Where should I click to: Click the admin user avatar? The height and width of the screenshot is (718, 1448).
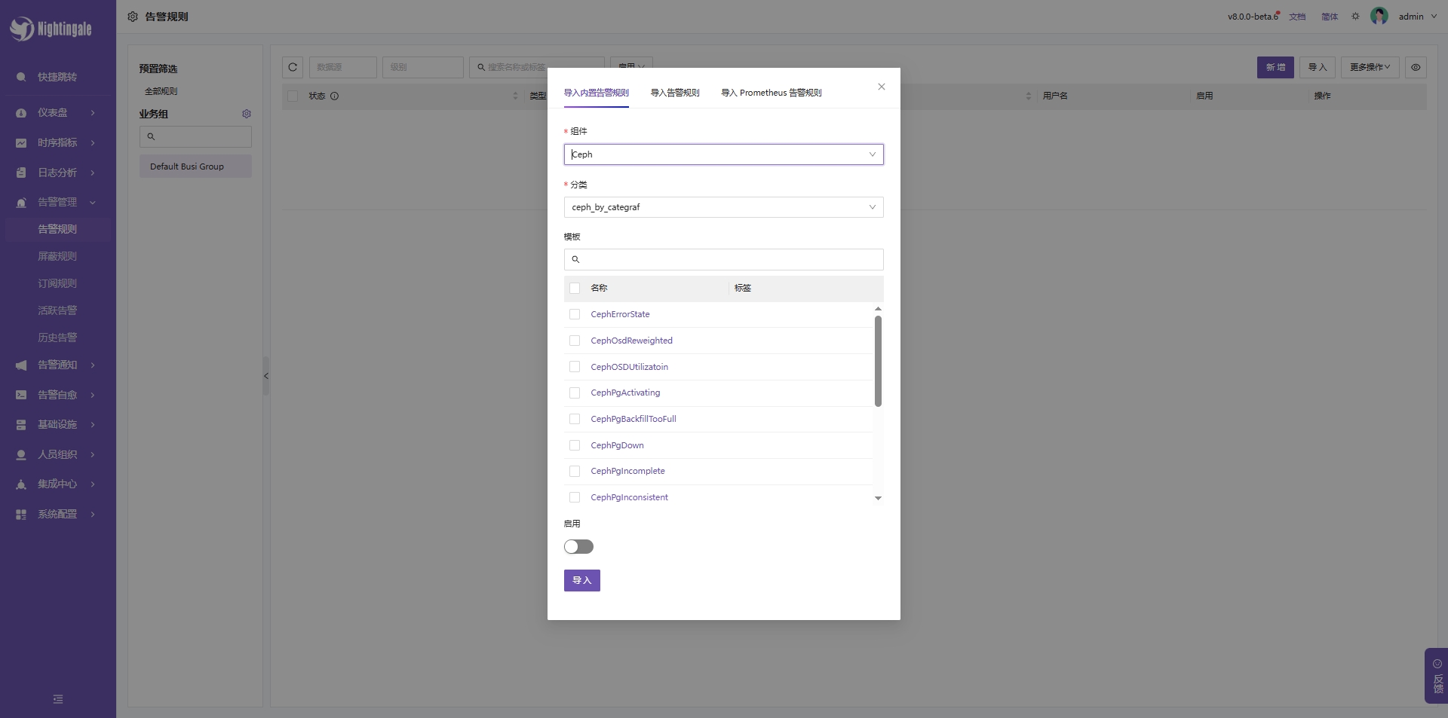tap(1379, 16)
